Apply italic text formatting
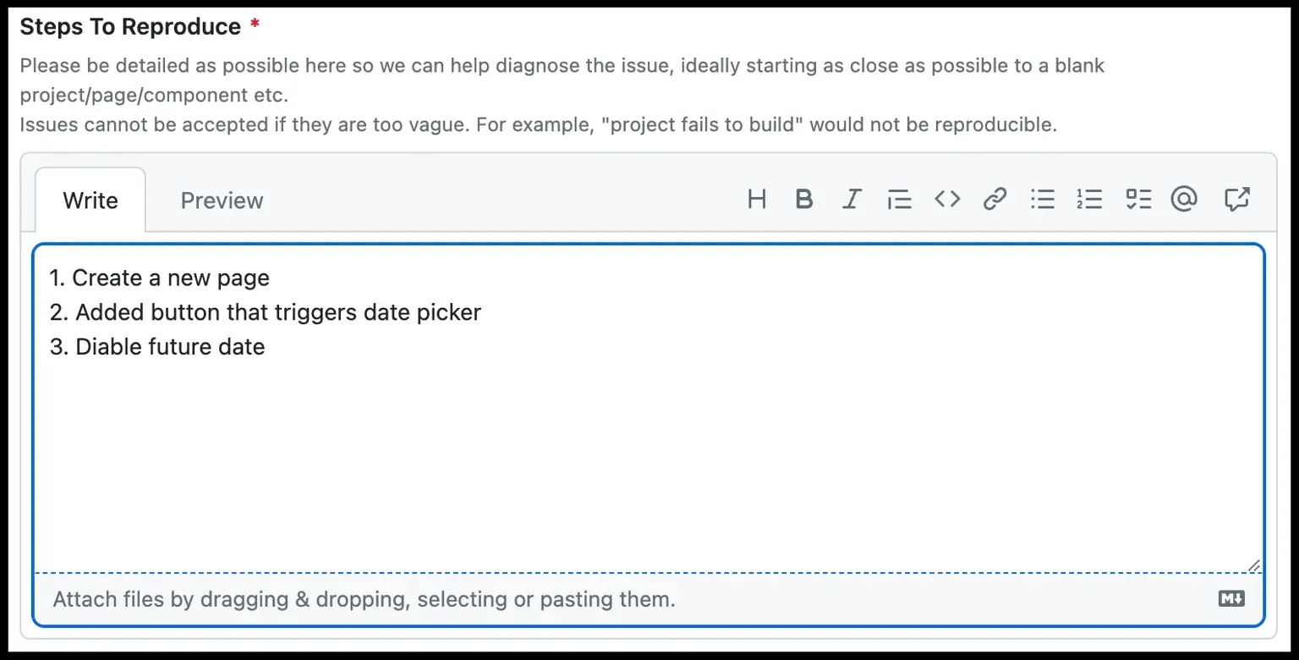 pos(852,200)
